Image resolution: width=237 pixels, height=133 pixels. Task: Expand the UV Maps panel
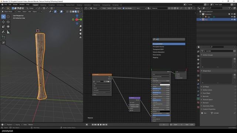(x=206, y=87)
